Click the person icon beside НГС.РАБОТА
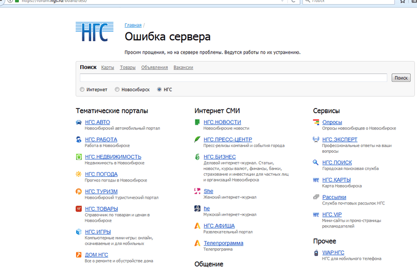 (x=79, y=139)
